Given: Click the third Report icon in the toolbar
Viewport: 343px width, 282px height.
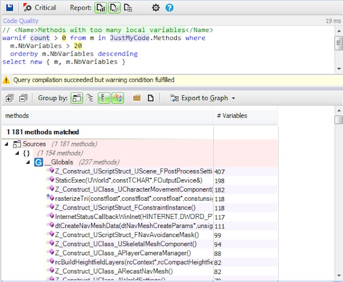Looking at the screenshot, I should pyautogui.click(x=128, y=7).
